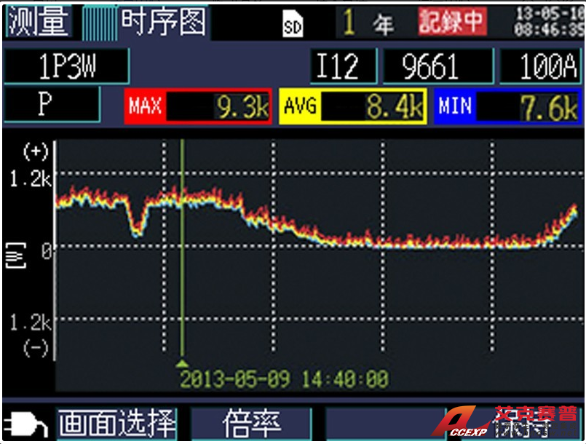Click the SD card icon
Screen dimensions: 586x444
[293, 26]
